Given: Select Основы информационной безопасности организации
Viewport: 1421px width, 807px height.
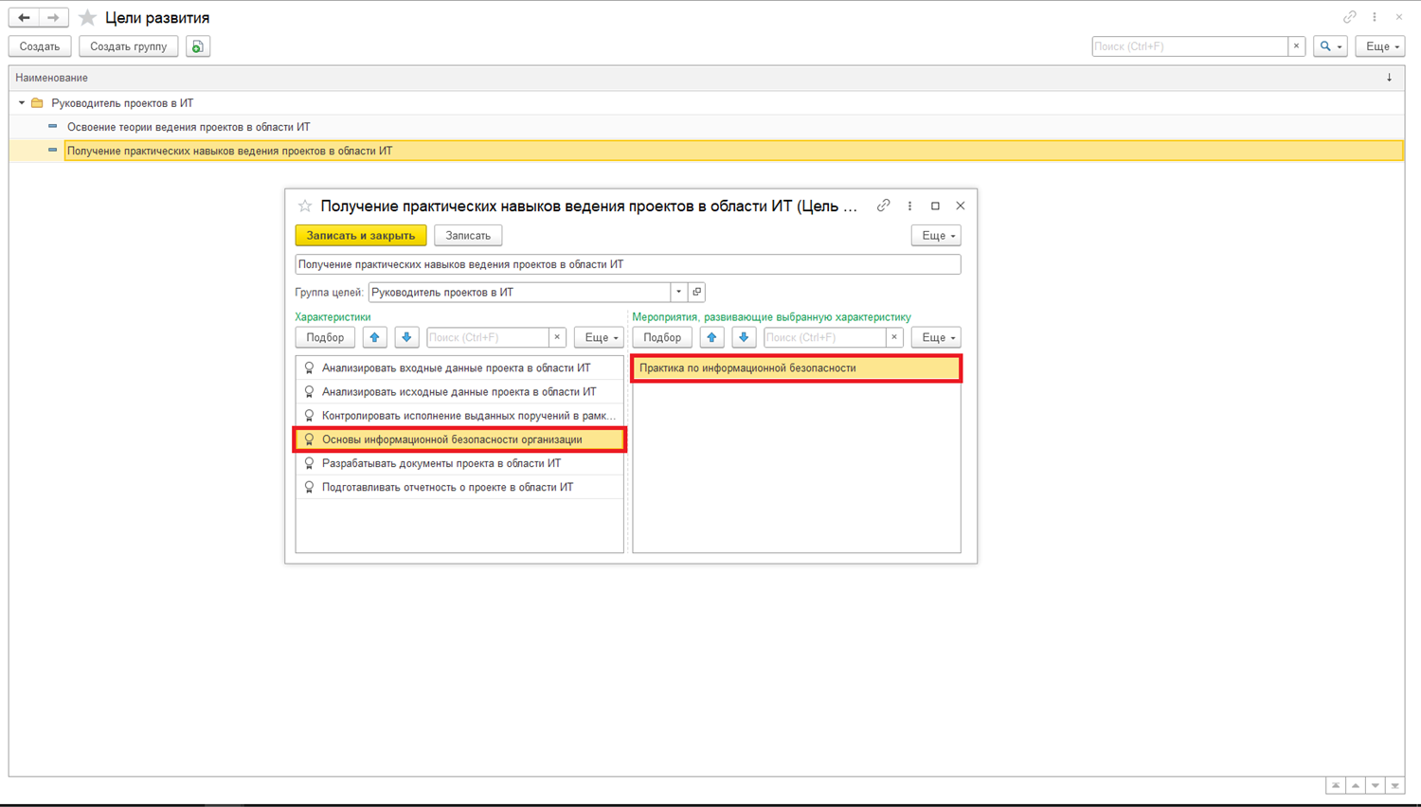Looking at the screenshot, I should [459, 439].
